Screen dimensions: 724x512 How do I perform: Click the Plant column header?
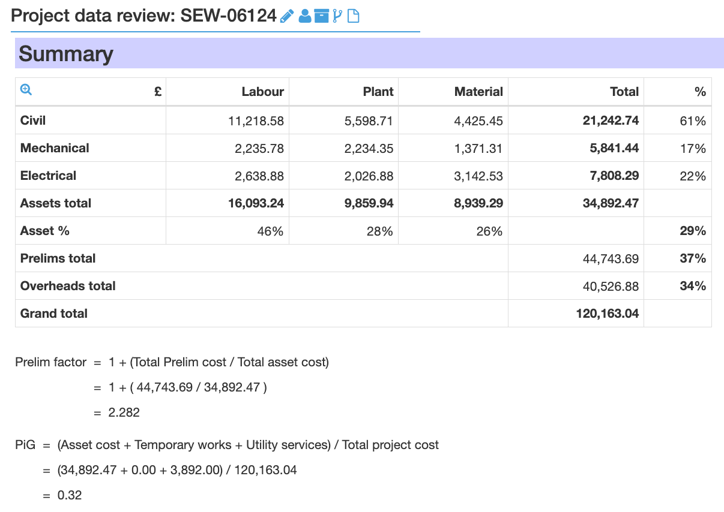pos(378,92)
